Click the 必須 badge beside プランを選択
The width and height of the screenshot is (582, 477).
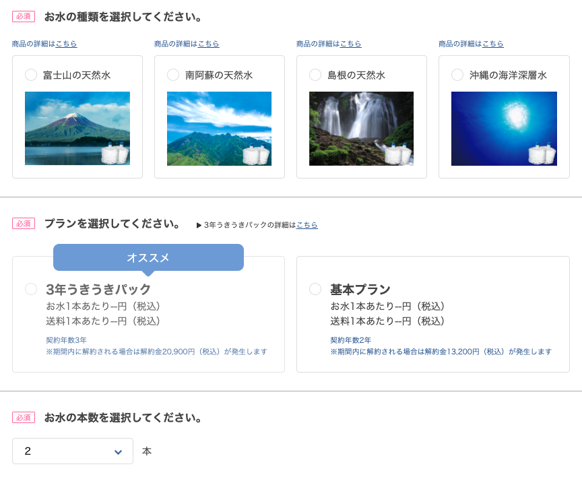click(x=24, y=224)
